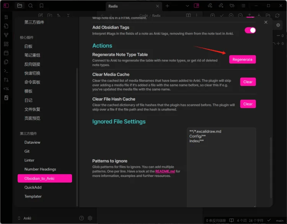287x224 pixels.
Task: Click the new note icon in explorer
Action: [x=41, y=15]
